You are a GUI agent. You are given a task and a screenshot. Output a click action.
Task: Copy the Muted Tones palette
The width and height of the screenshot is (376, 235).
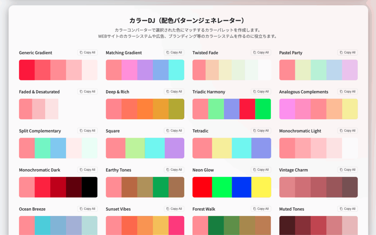pyautogui.click(x=347, y=209)
